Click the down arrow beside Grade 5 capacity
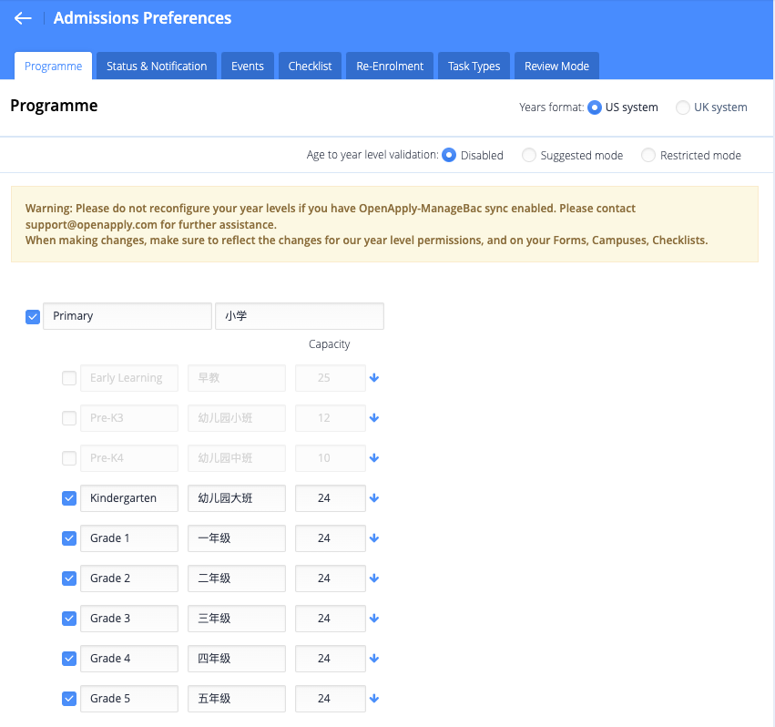This screenshot has width=775, height=727. point(374,699)
